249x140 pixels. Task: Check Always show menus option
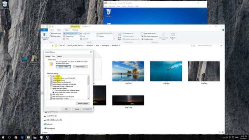[51, 80]
